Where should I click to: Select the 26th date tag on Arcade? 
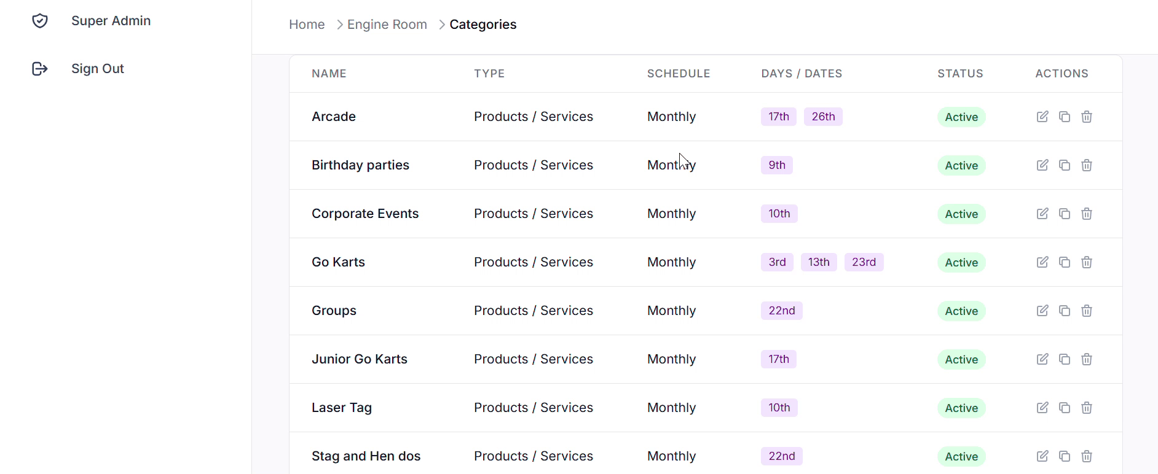pos(823,117)
